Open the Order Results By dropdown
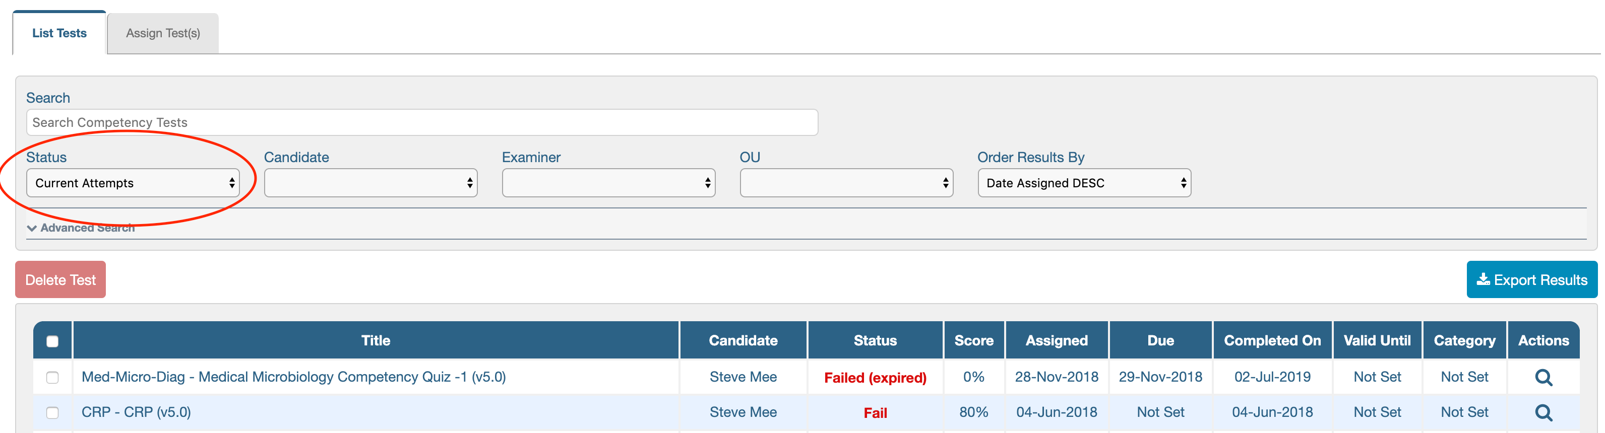This screenshot has width=1605, height=433. coord(1084,183)
